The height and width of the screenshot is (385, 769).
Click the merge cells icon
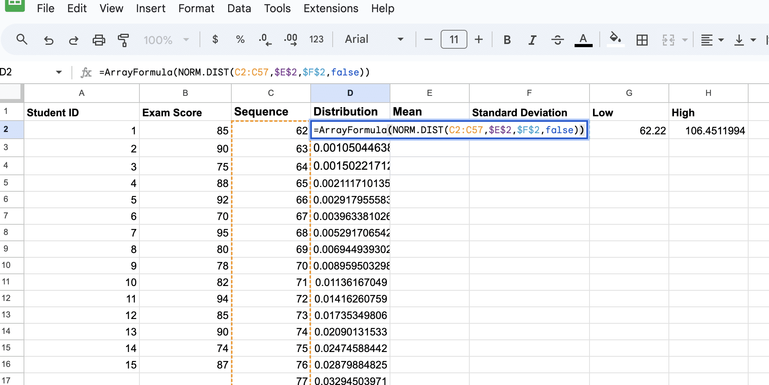668,40
